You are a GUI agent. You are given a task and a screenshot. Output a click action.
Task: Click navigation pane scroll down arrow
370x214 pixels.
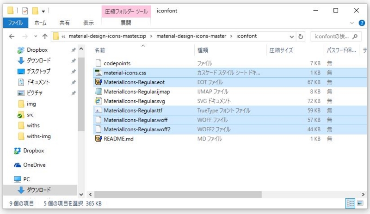[x=81, y=195]
